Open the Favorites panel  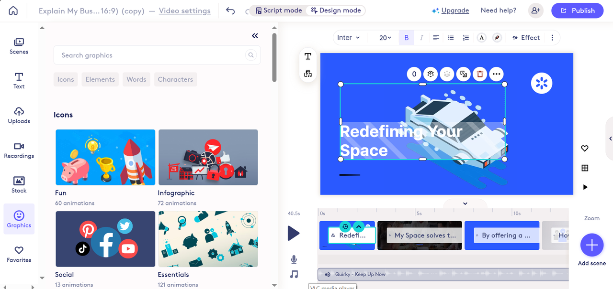pos(19,254)
